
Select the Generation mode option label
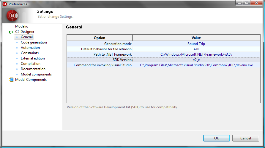pyautogui.click(x=118, y=44)
